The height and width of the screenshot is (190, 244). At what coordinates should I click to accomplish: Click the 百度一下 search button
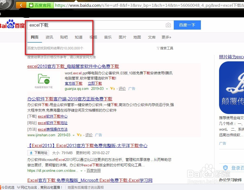(x=187, y=25)
